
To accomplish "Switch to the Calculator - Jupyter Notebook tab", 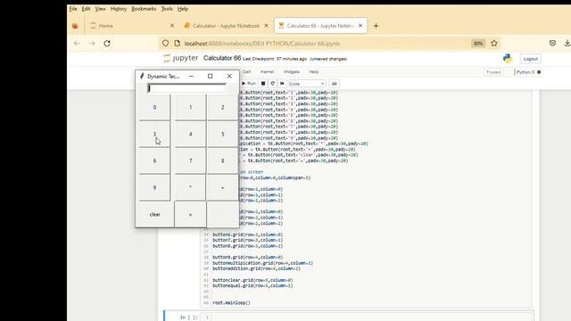I will 226,26.
